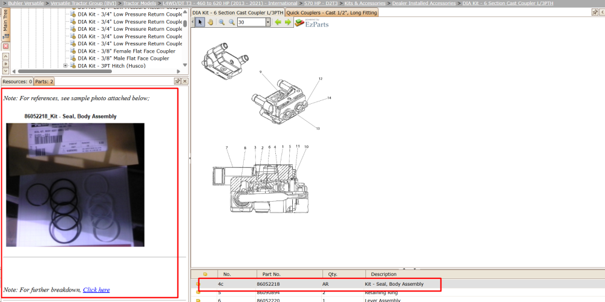Click the '86052218_Kit - Seal, Body Assembly' heading
605x302 pixels.
coord(70,117)
